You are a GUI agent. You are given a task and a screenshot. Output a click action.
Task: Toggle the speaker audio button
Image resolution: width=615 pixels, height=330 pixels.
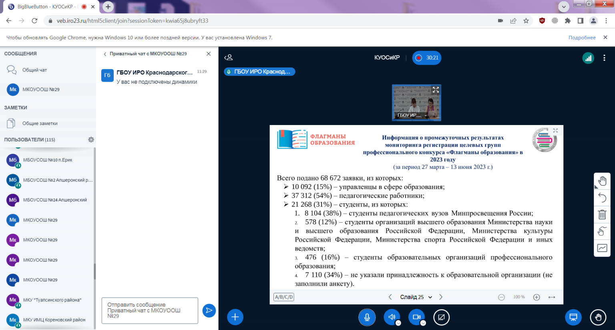392,317
